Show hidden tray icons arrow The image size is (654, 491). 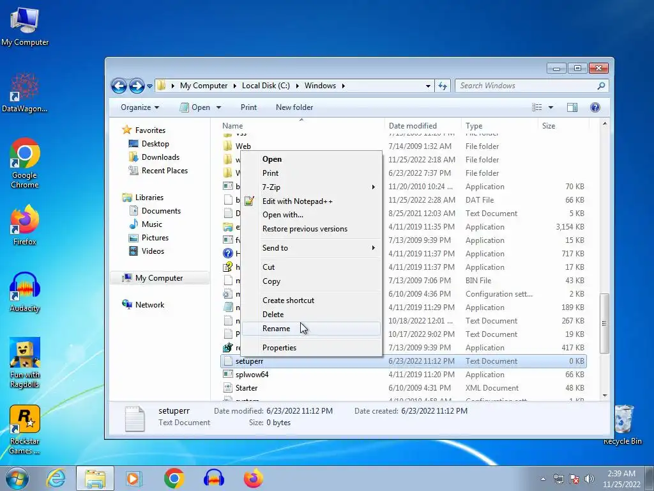click(x=543, y=479)
